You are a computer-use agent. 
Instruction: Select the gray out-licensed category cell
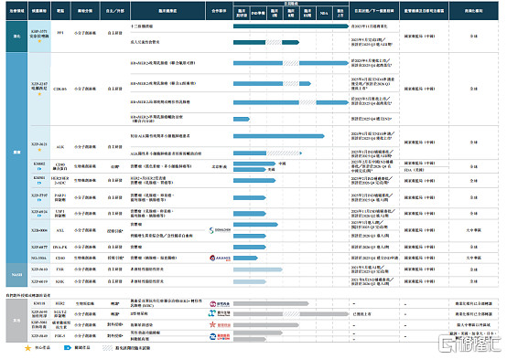coord(16,321)
